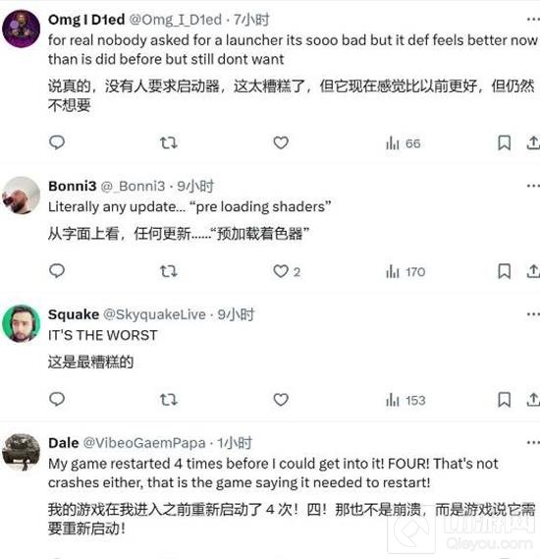Open Omg I D1ed's avatar picture
This screenshot has height=559, width=540.
21,28
